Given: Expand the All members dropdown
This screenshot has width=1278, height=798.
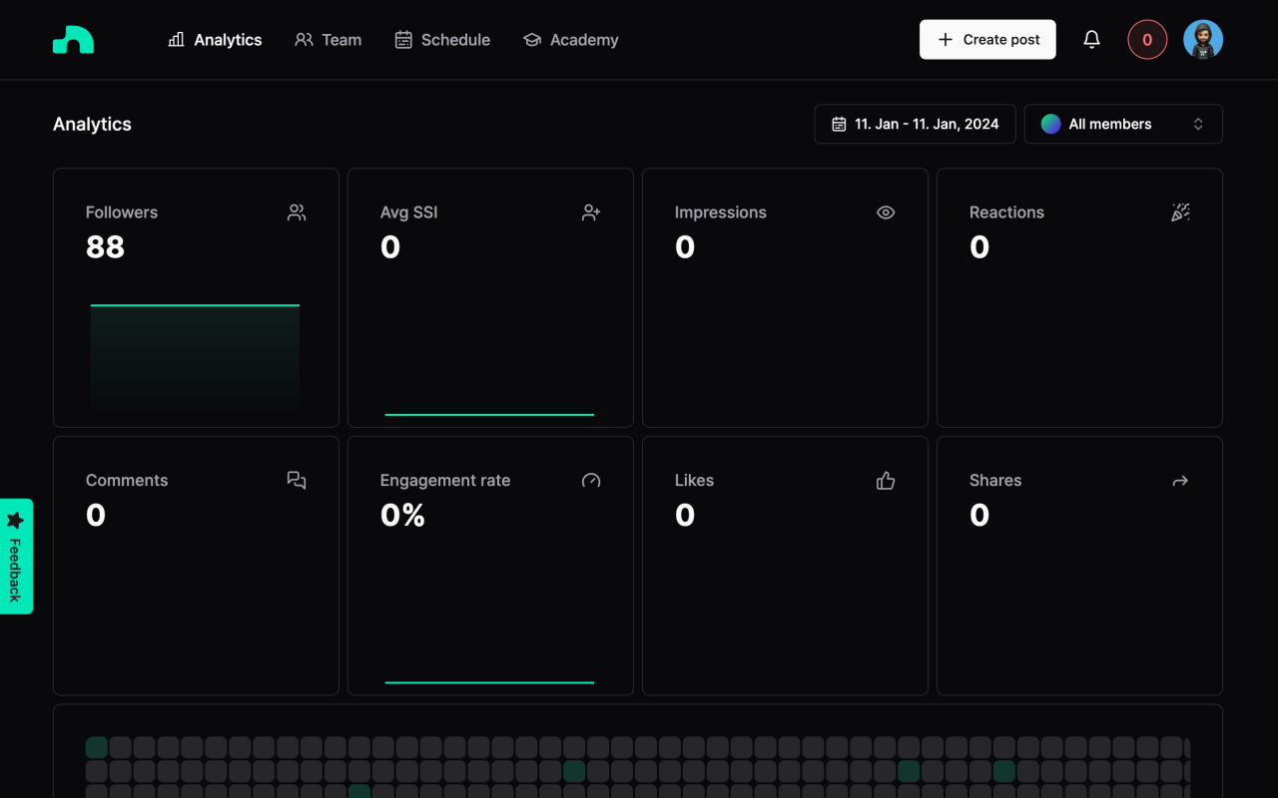Looking at the screenshot, I should click(x=1123, y=125).
